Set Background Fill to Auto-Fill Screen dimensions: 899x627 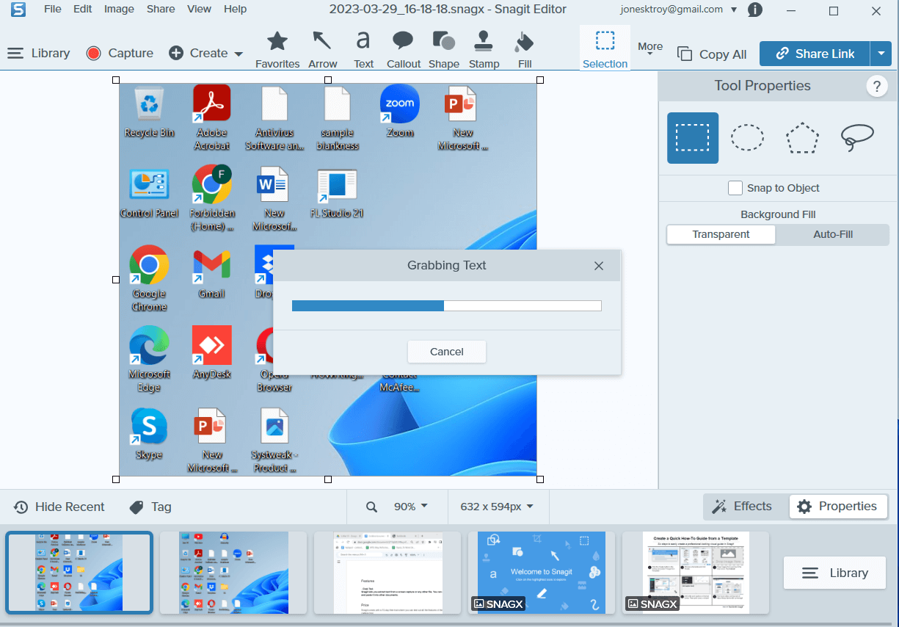pyautogui.click(x=833, y=235)
